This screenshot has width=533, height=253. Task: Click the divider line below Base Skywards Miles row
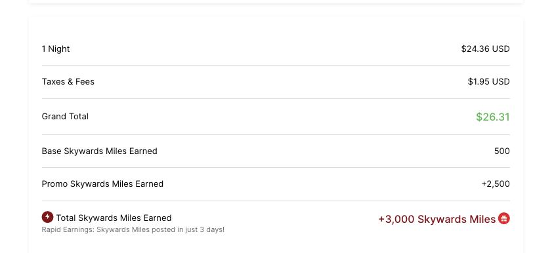(276, 167)
